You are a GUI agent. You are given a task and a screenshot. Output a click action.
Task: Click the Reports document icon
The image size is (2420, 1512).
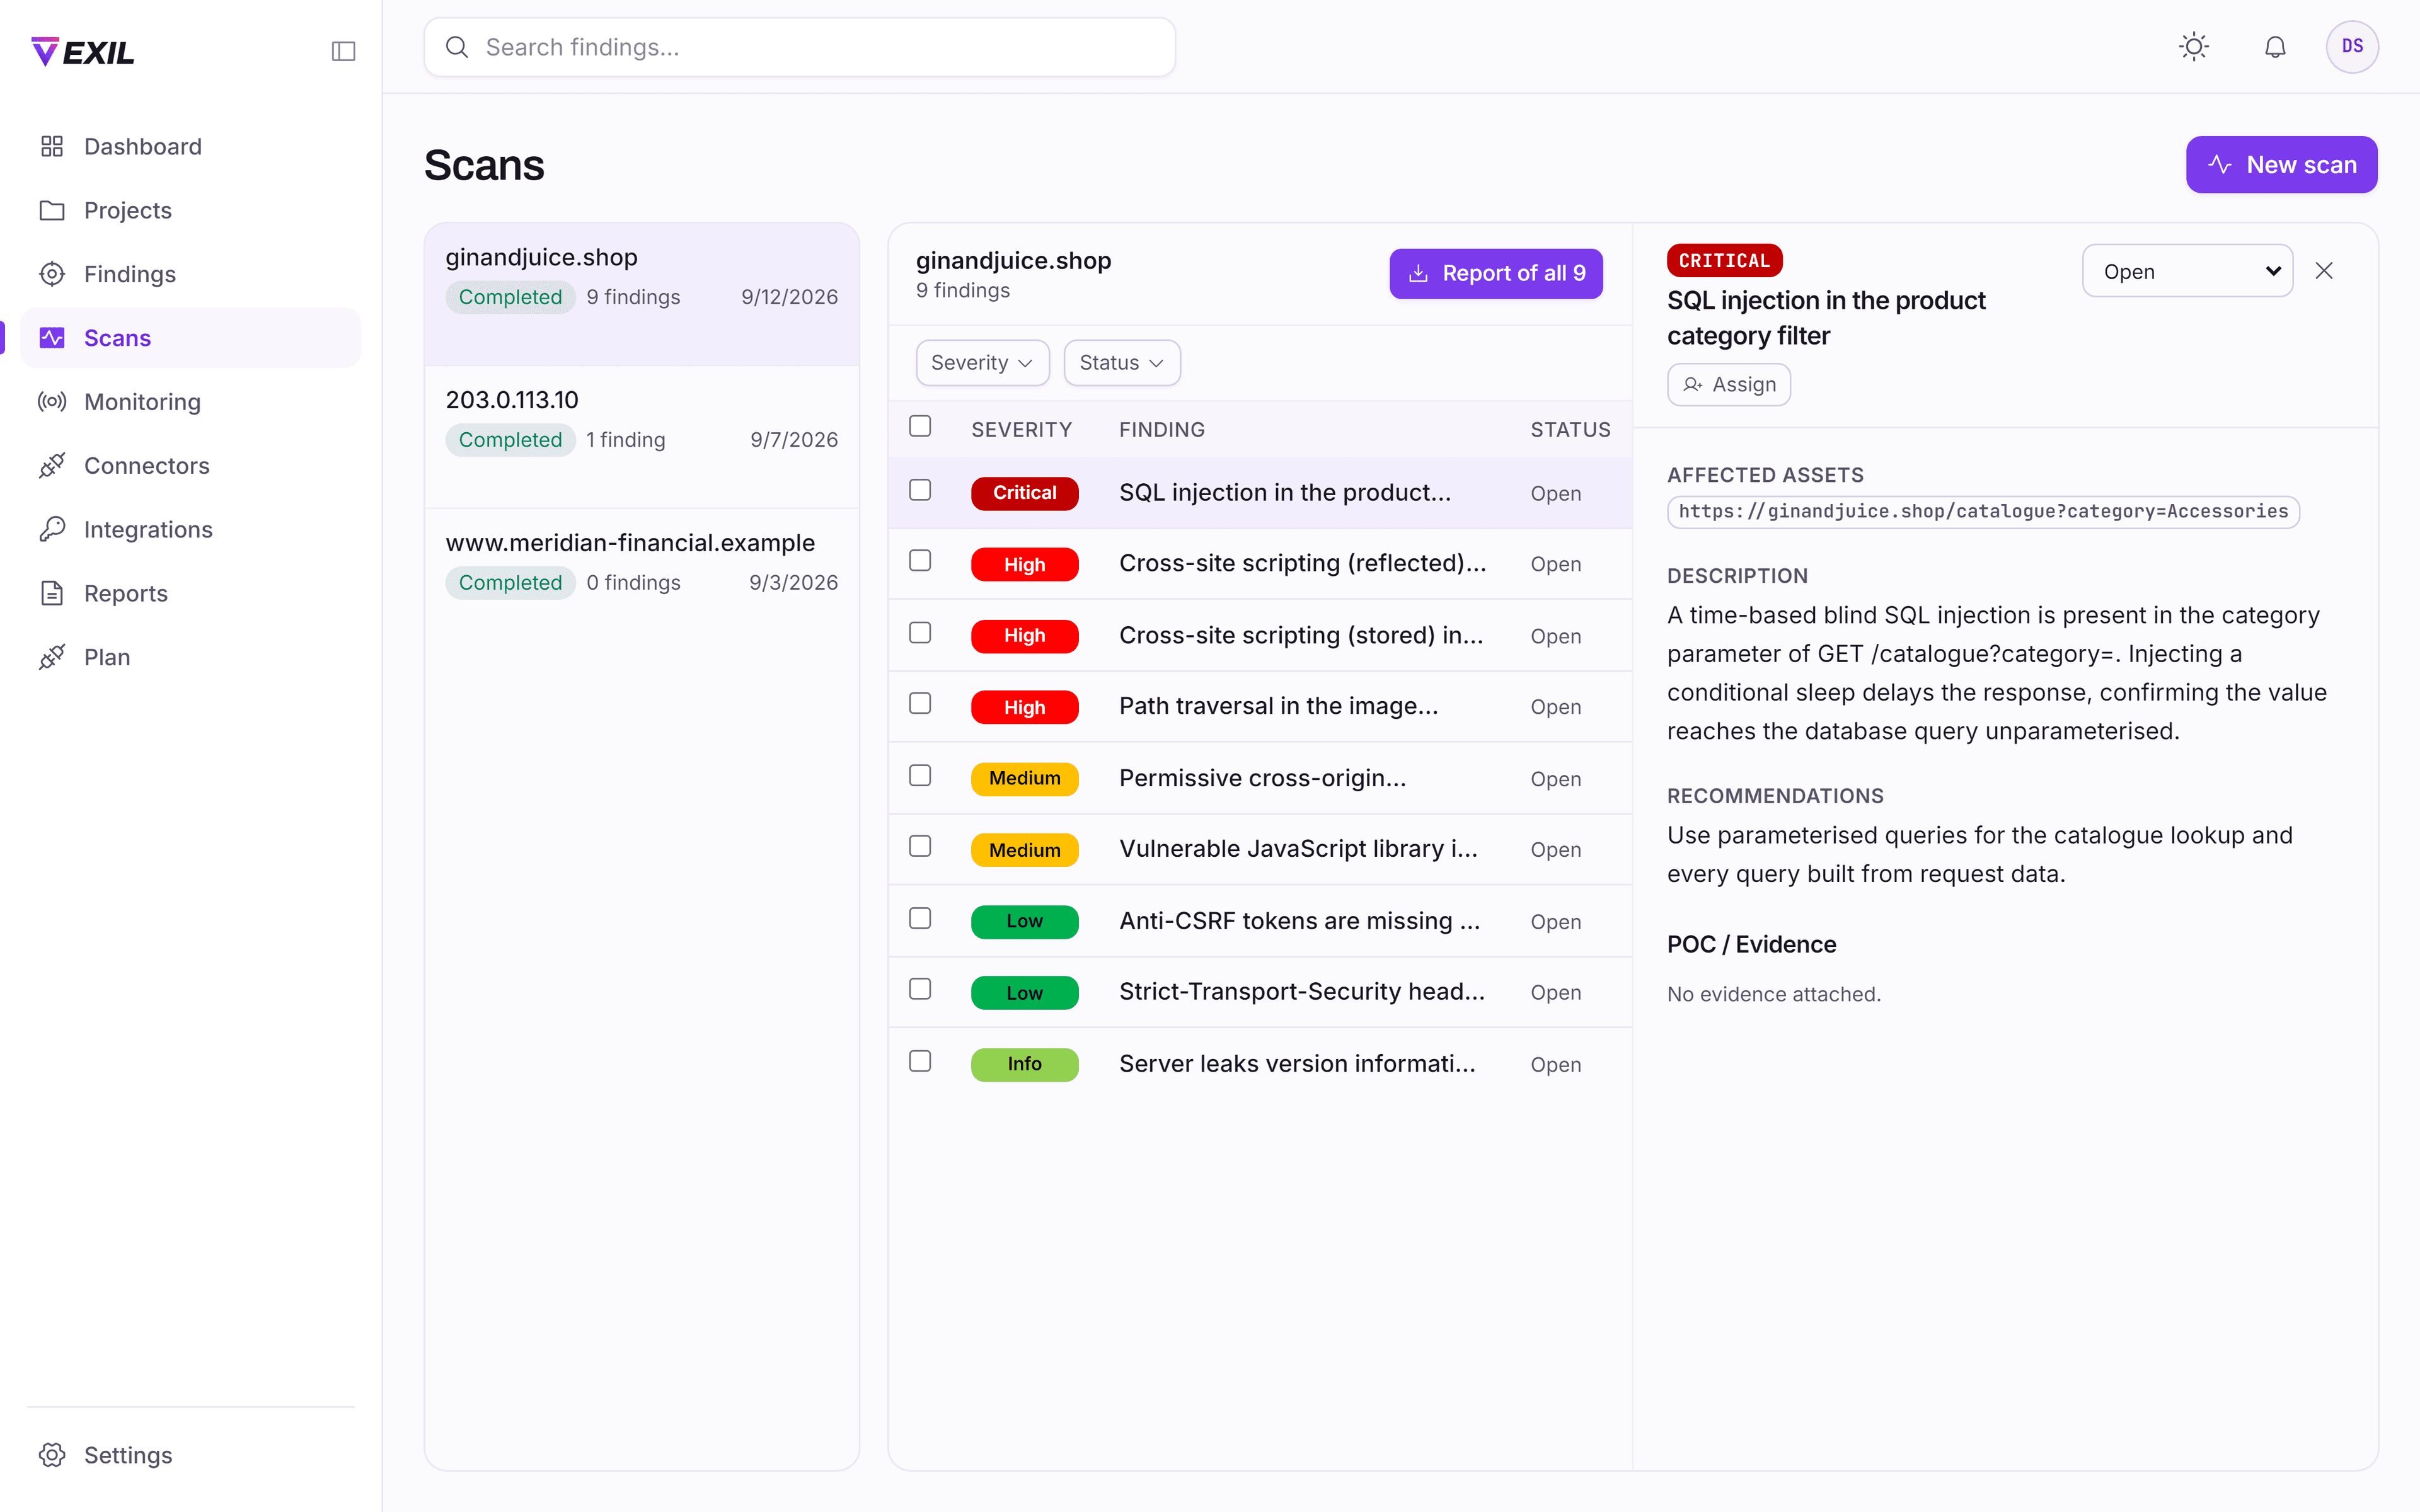[52, 594]
